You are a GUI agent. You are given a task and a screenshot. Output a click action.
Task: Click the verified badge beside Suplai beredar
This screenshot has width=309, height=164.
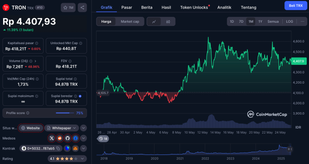click(80, 96)
